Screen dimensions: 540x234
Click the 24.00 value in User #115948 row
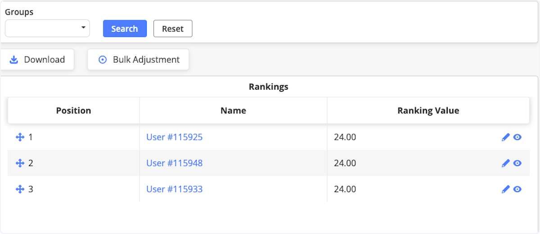click(x=345, y=163)
